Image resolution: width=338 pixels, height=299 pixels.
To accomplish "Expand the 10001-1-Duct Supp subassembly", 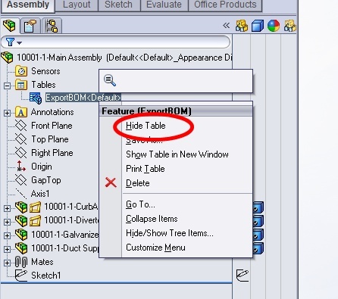I will point(7,249).
